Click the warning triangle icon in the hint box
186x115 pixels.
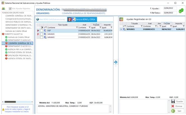(3, 109)
